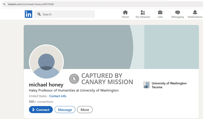Open Messaging from the top bar

(x=177, y=14)
